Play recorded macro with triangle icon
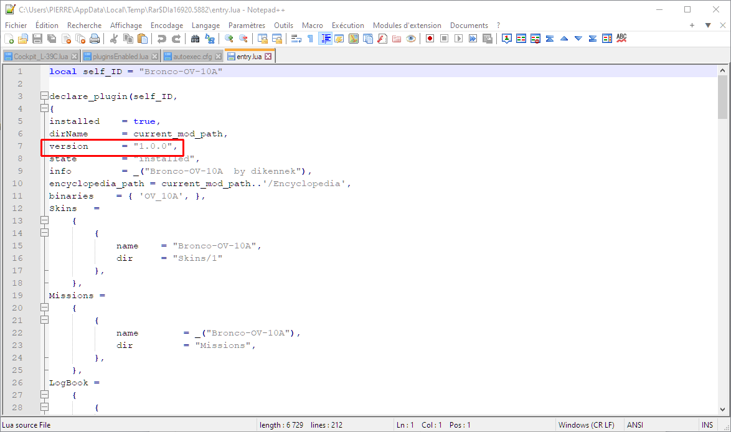The height and width of the screenshot is (432, 731). point(459,39)
